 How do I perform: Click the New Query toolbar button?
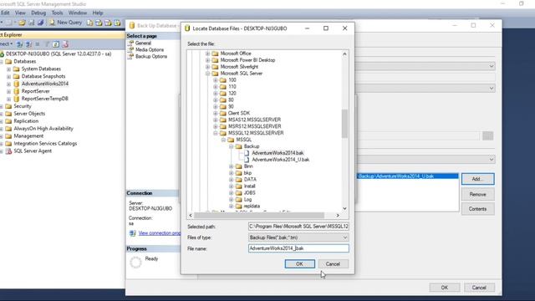coord(66,23)
